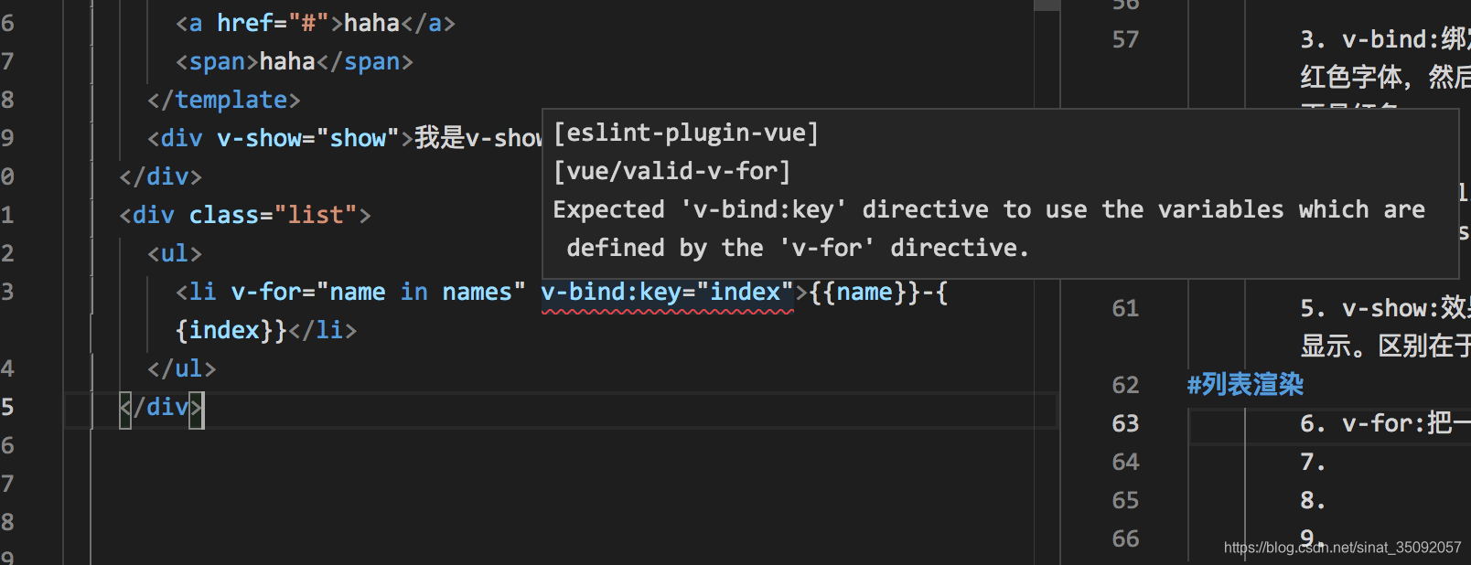Click the #列表渲染 heading in the right pane
This screenshot has width=1471, height=565.
coord(1245,385)
